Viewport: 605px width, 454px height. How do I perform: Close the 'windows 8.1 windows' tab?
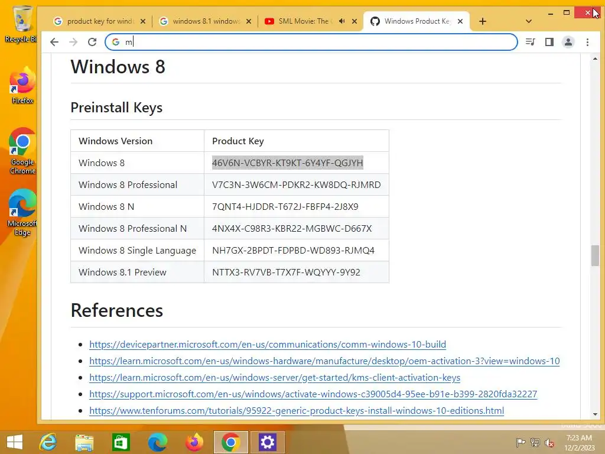(x=249, y=21)
